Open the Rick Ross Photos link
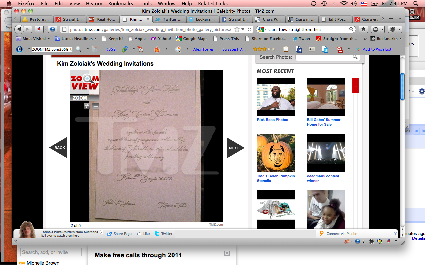The height and width of the screenshot is (265, 425). point(272,120)
